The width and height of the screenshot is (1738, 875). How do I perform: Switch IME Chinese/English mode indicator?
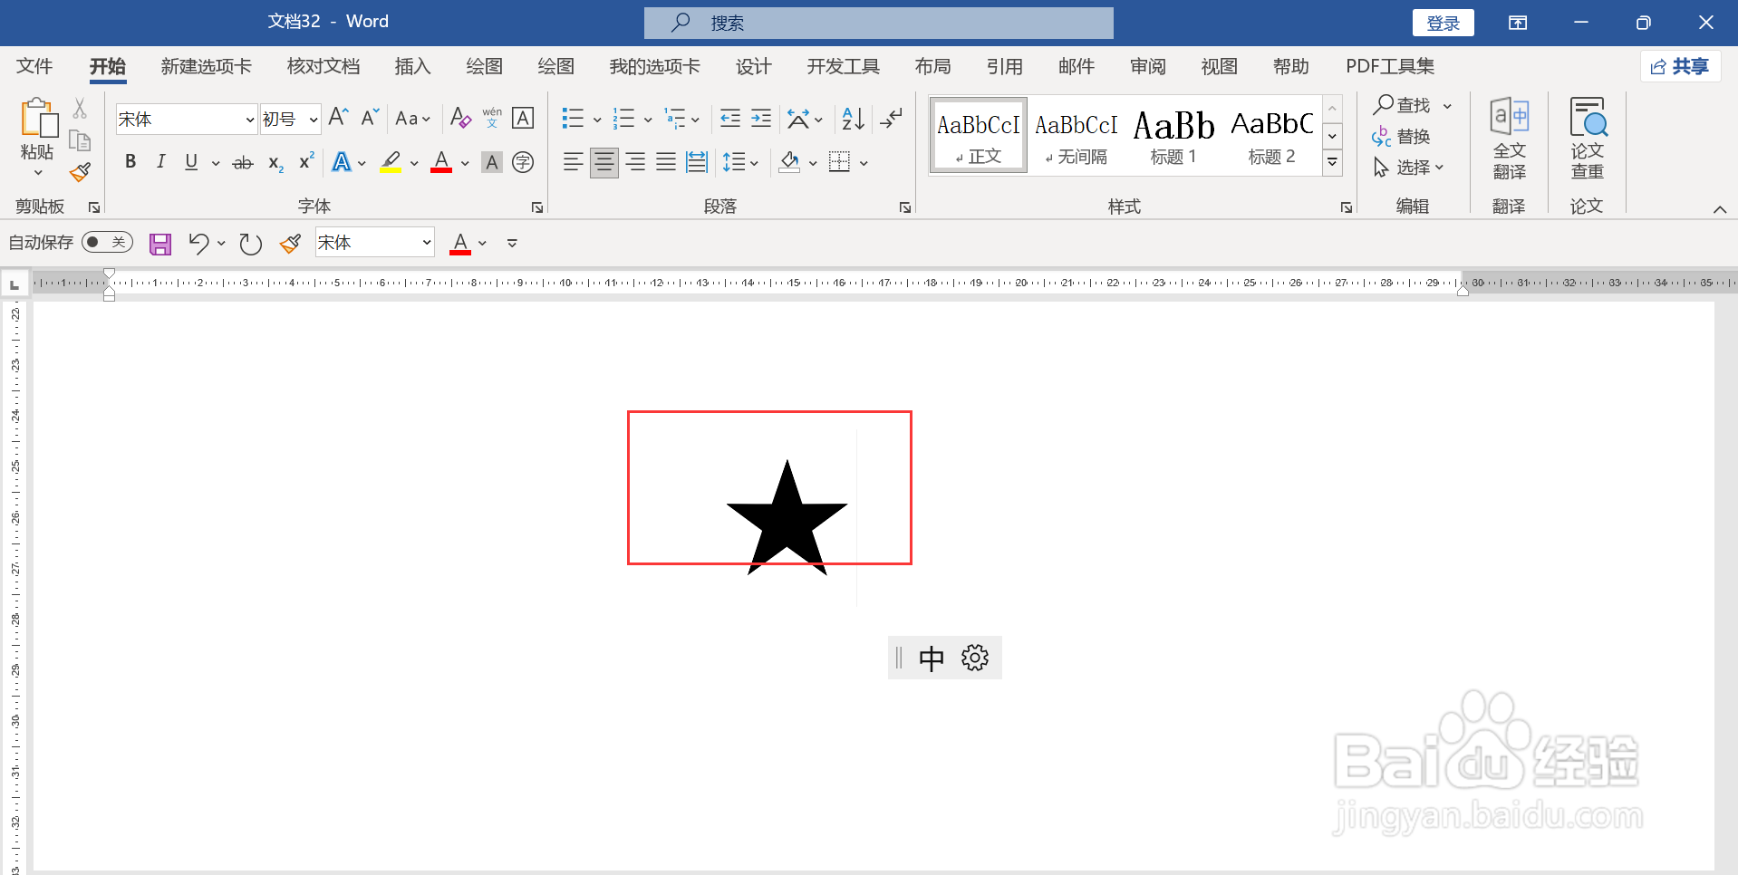pyautogui.click(x=932, y=658)
